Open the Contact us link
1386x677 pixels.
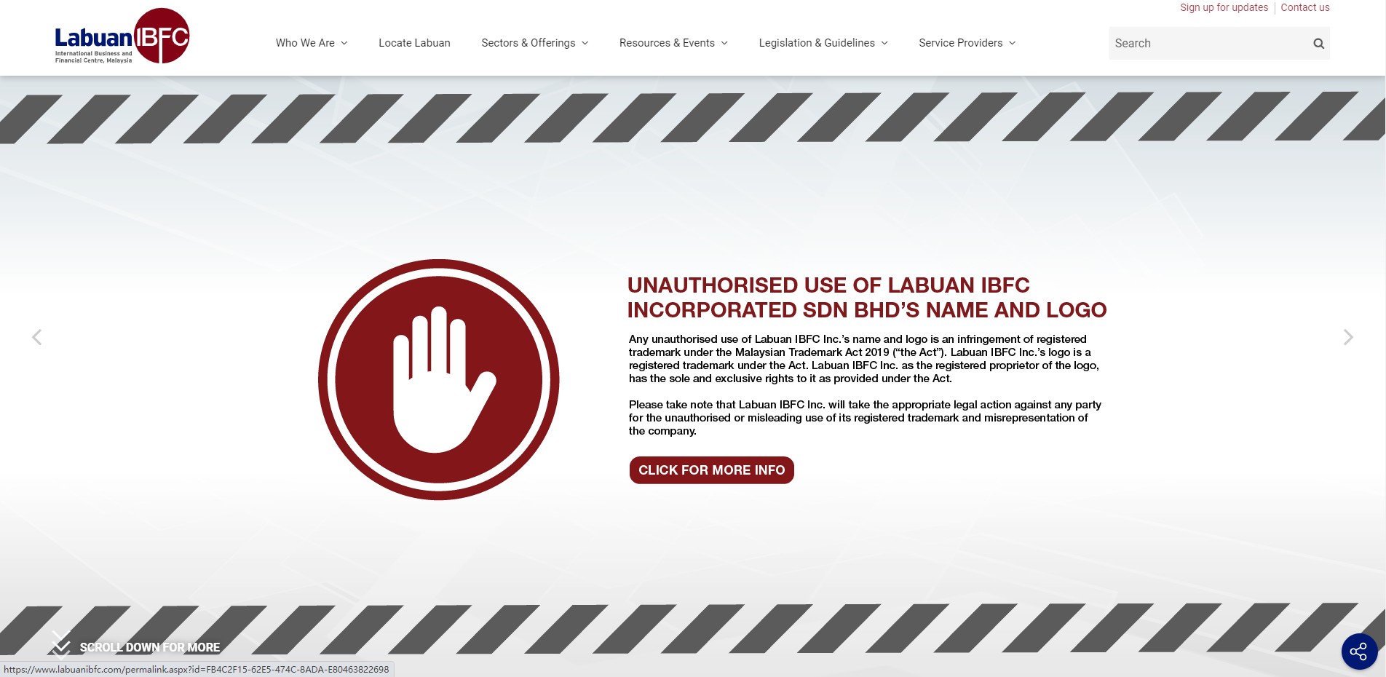(x=1305, y=7)
